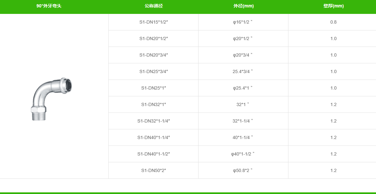Screen dimensions: 376x194
Task: Click the 0.8 wall thickness cell
Action: [333, 22]
